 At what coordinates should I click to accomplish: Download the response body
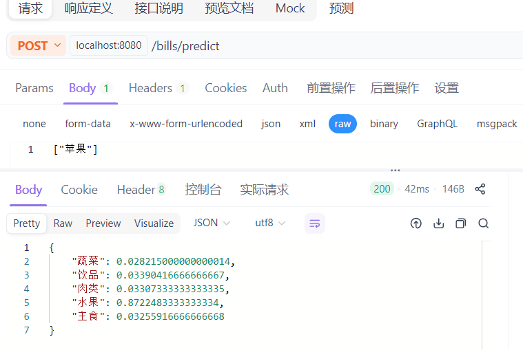pos(439,223)
